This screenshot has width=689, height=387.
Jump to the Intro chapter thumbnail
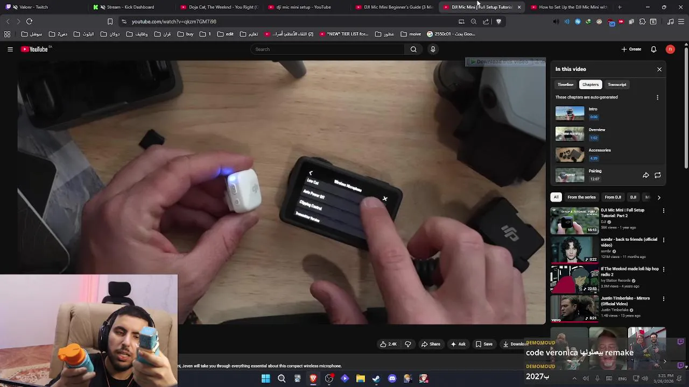click(x=570, y=113)
